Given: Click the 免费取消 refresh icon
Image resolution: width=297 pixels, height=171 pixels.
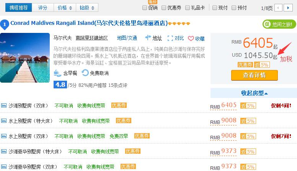Looking at the screenshot, I should [85, 73].
